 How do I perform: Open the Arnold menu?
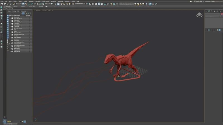73,1
